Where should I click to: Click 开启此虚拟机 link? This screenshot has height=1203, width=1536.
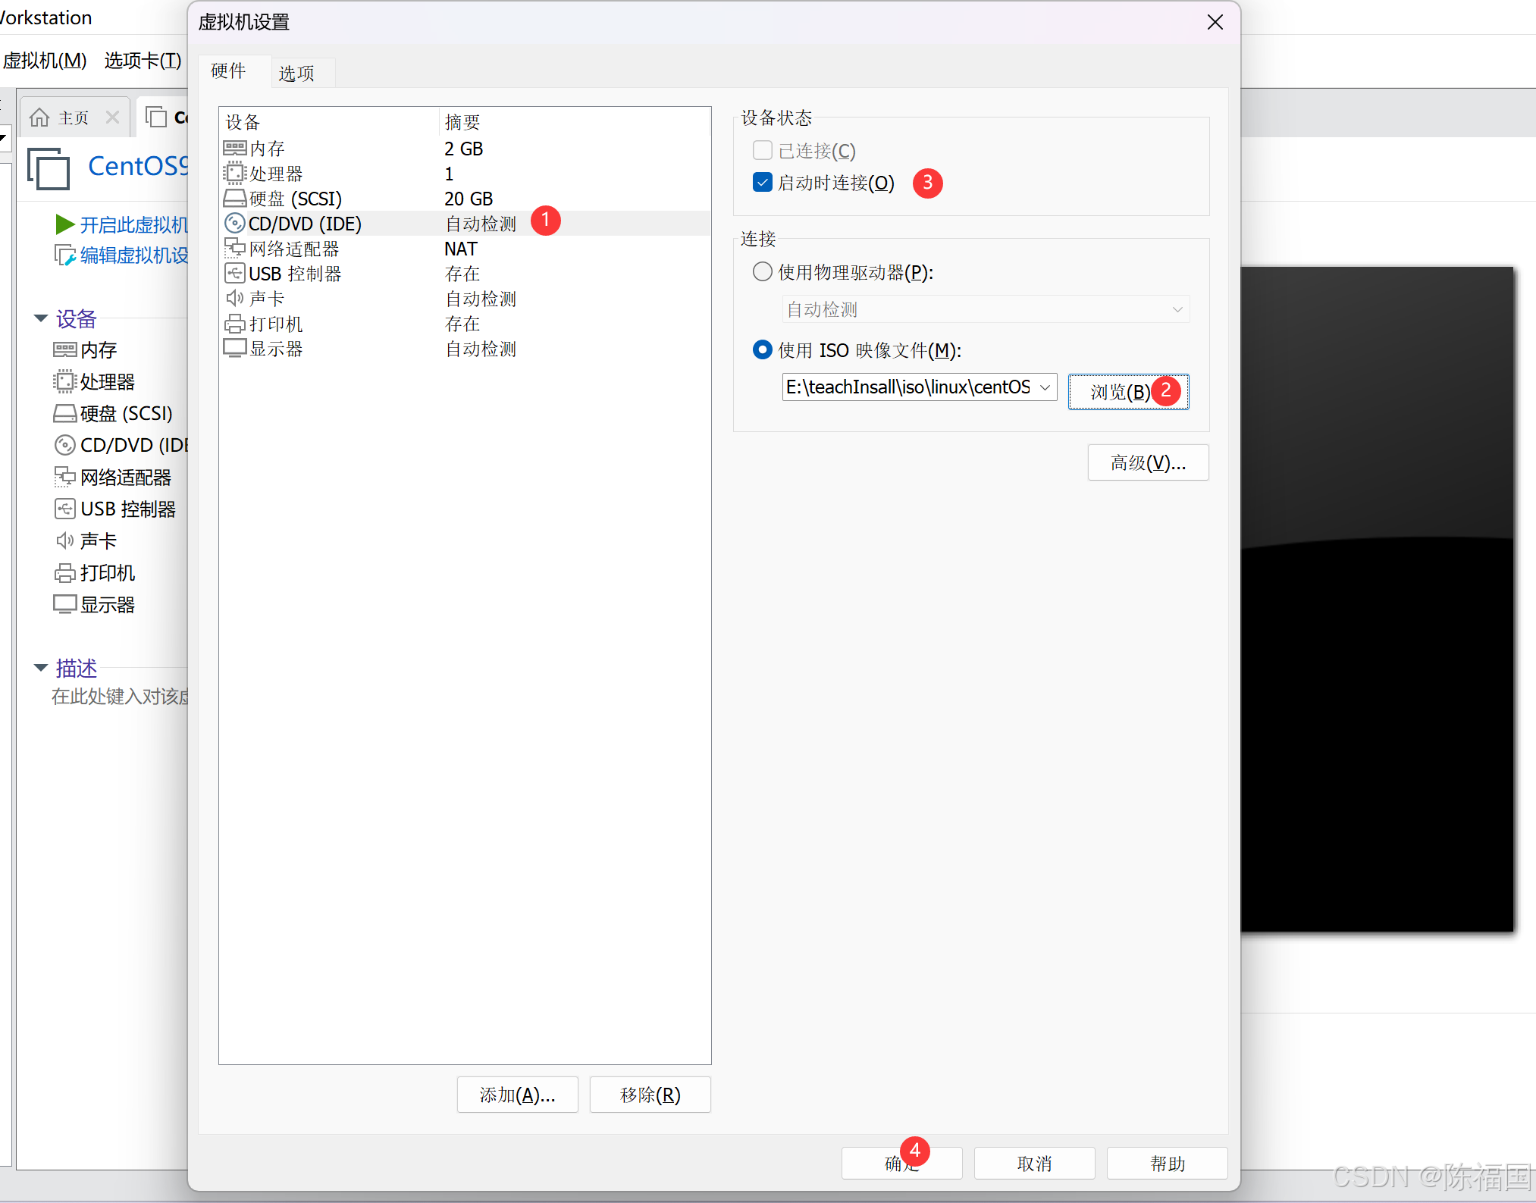(133, 225)
